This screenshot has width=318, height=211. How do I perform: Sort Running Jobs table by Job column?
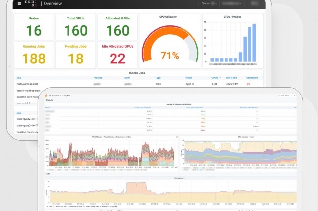pyautogui.click(x=19, y=78)
